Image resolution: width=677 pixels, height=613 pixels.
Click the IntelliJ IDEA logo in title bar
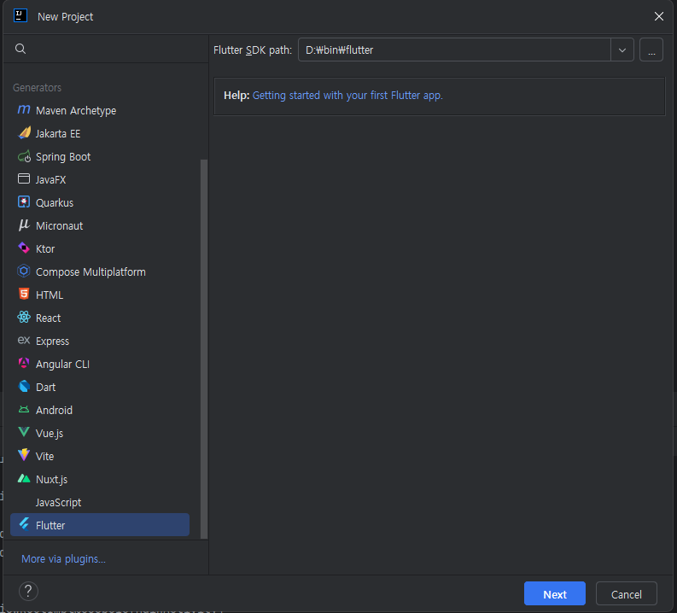pos(20,16)
